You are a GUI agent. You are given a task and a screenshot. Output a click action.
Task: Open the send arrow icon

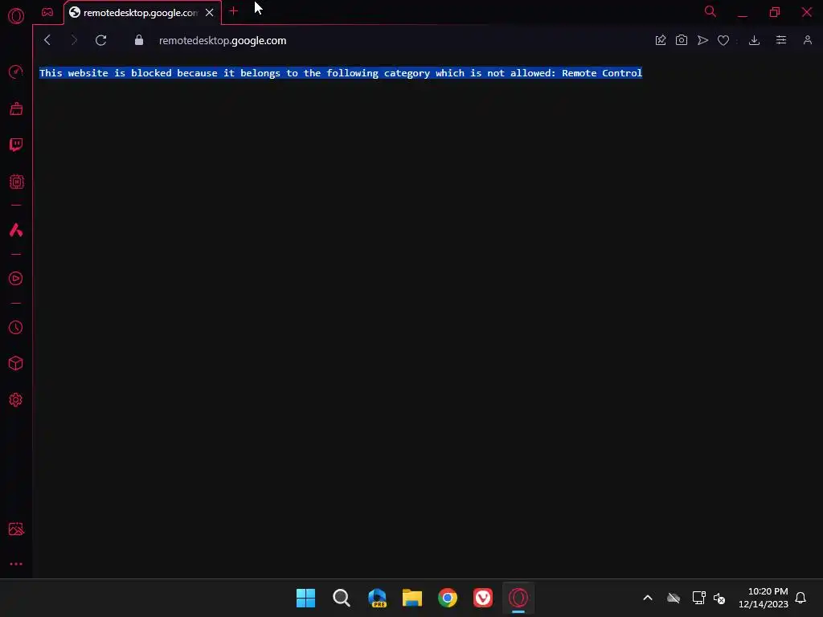[x=702, y=40]
